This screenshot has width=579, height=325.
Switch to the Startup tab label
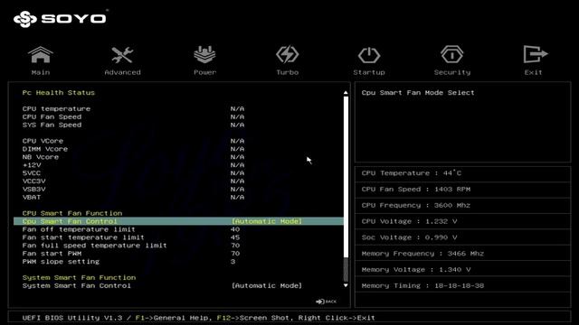click(x=369, y=72)
